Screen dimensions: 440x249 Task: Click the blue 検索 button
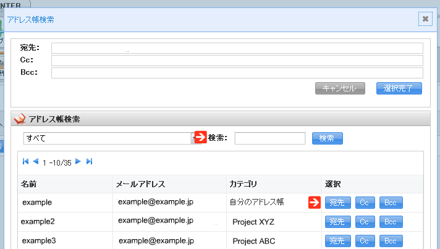point(327,138)
